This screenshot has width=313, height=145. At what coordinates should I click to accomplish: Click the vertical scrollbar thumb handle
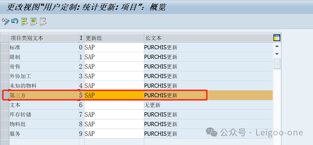(277, 63)
